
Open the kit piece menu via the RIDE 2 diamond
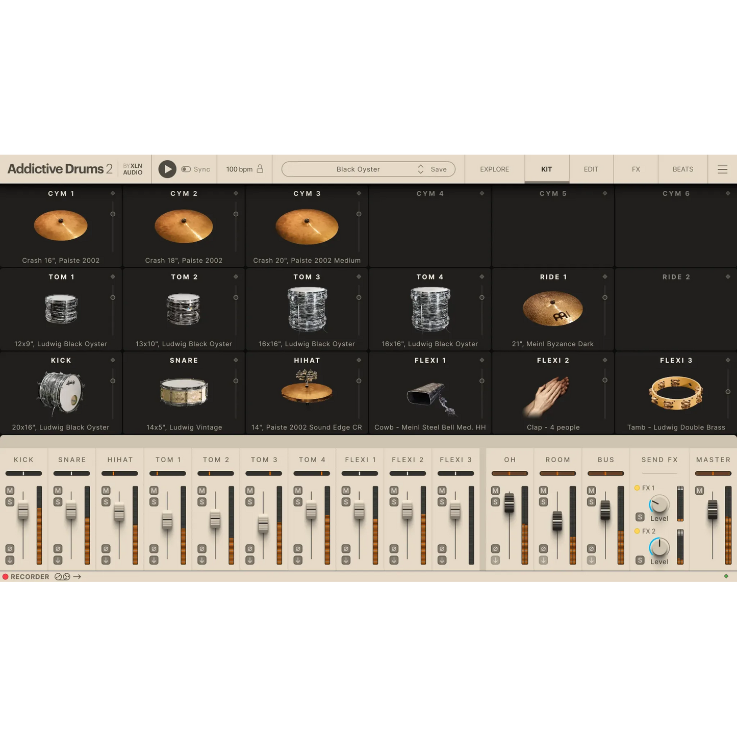point(727,276)
